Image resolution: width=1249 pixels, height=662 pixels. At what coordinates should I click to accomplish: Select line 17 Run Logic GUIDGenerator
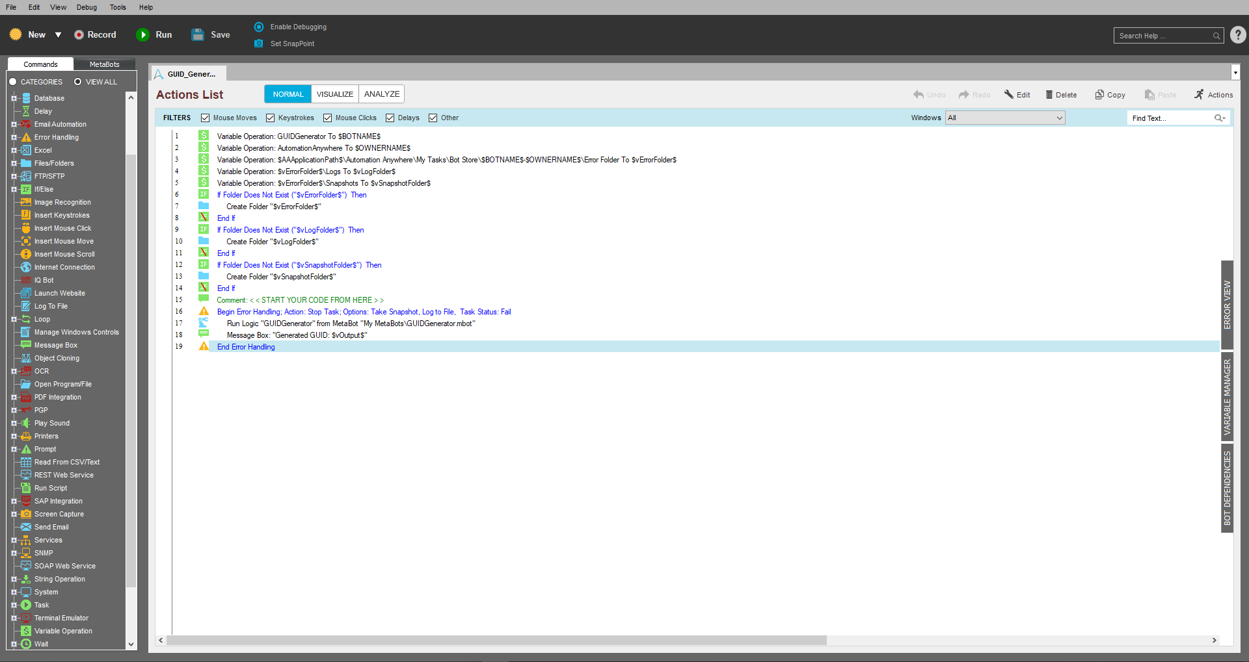coord(695,324)
